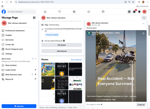This screenshot has width=150, height=109.
Task: Click the Create ad button below the post
Action: 141,105
